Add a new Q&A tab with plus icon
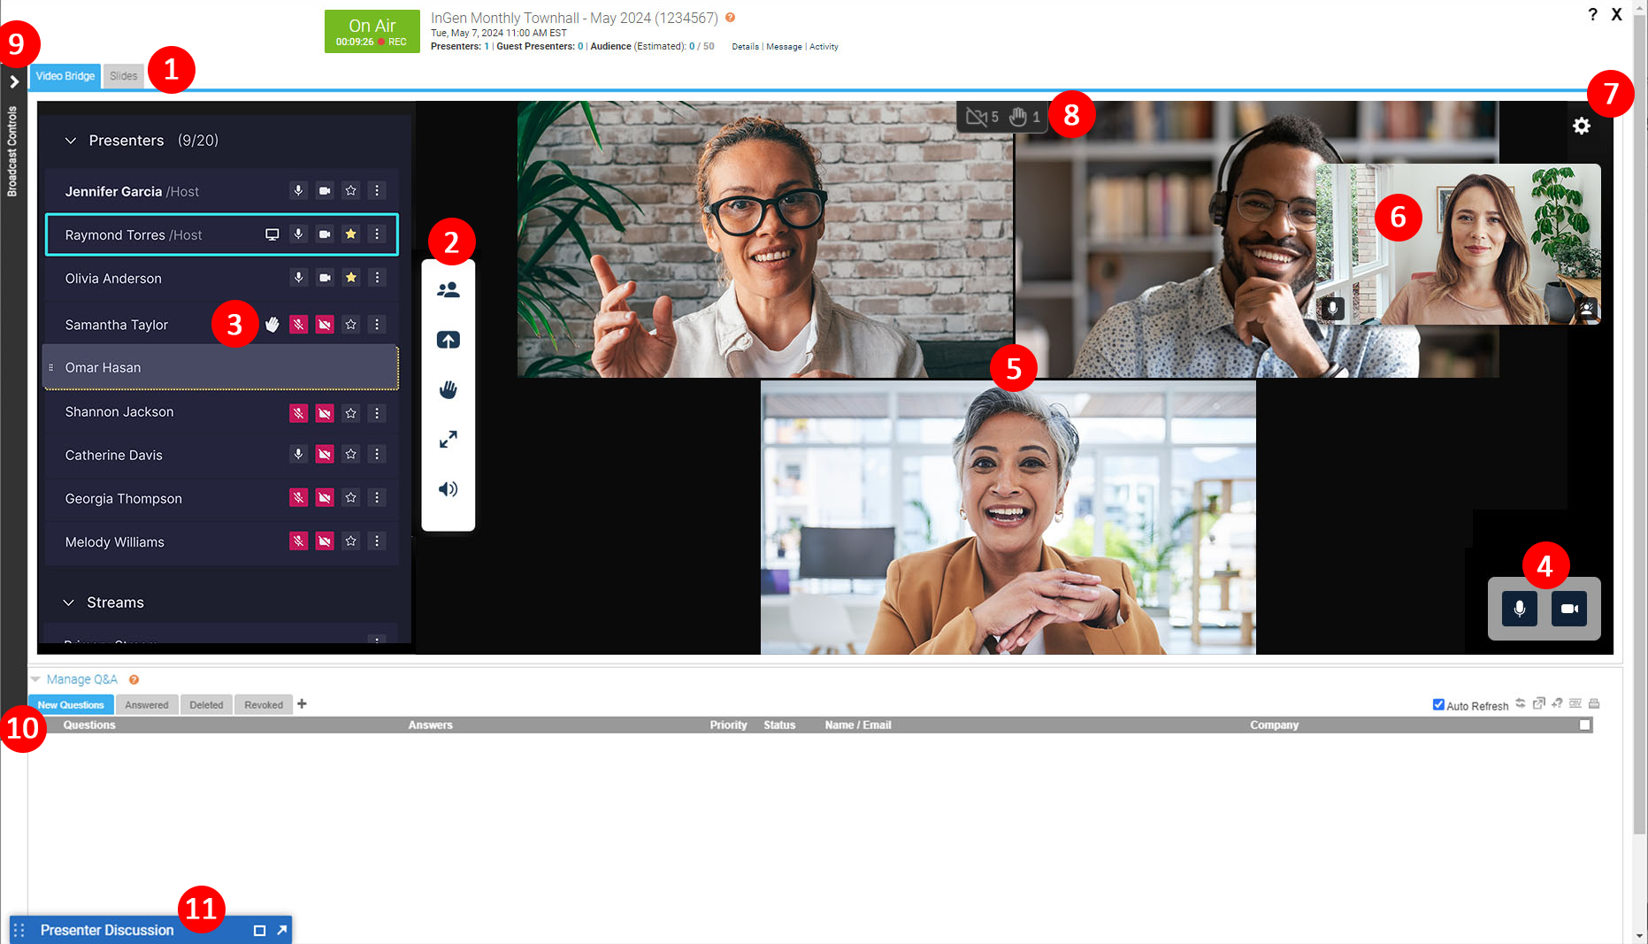The height and width of the screenshot is (944, 1648). (x=303, y=704)
